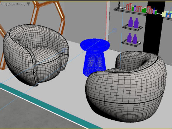Viewport: 172px width, 129px height.
Task: Select the left purple bottle on middle shelf
Action: tap(130, 22)
